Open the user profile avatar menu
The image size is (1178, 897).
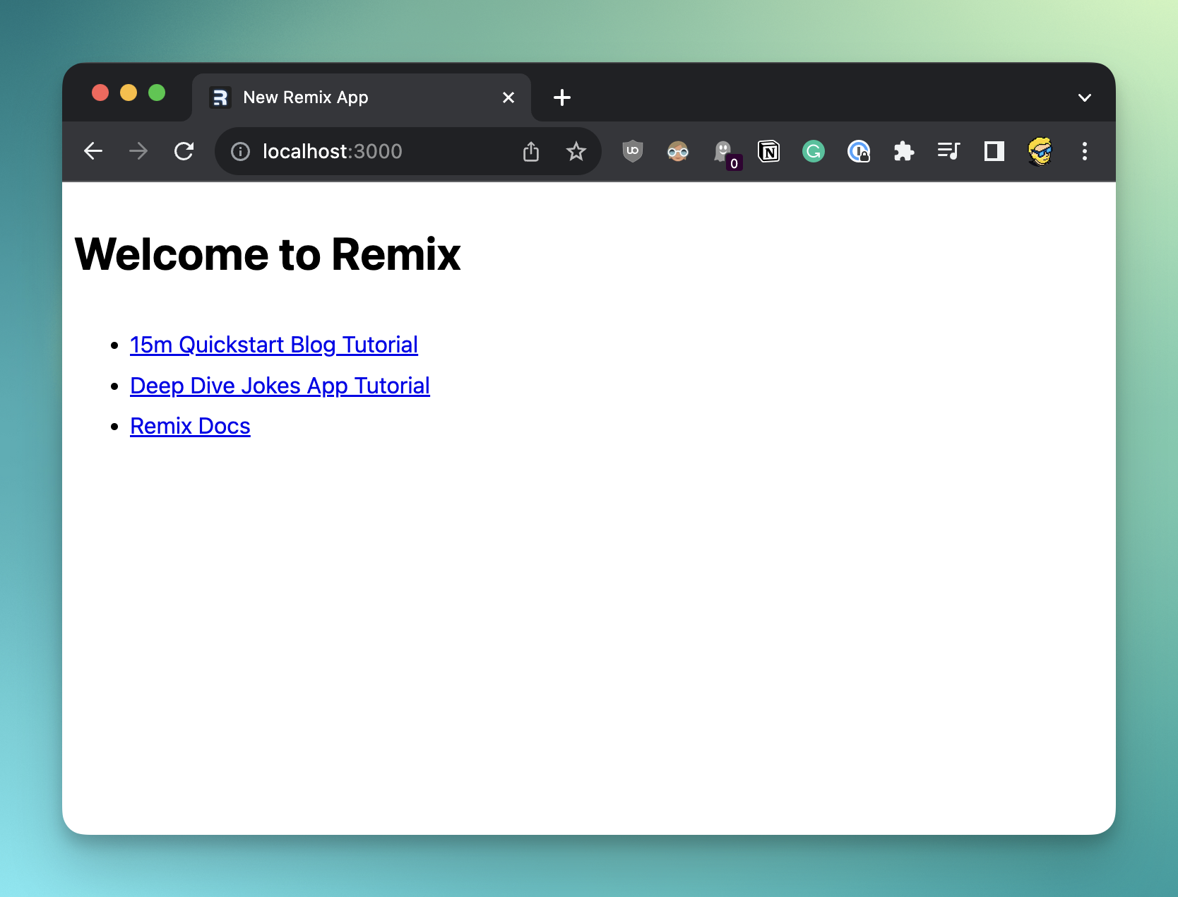(1040, 151)
